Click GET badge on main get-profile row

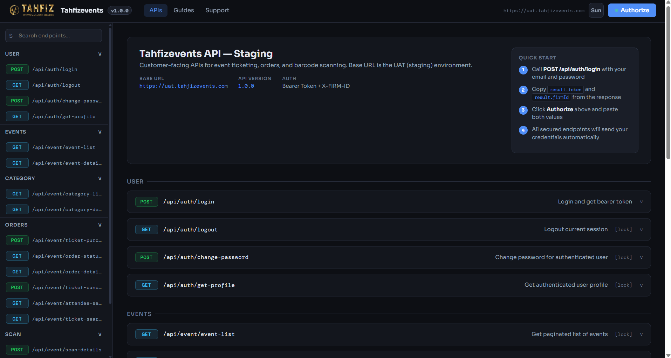point(146,285)
